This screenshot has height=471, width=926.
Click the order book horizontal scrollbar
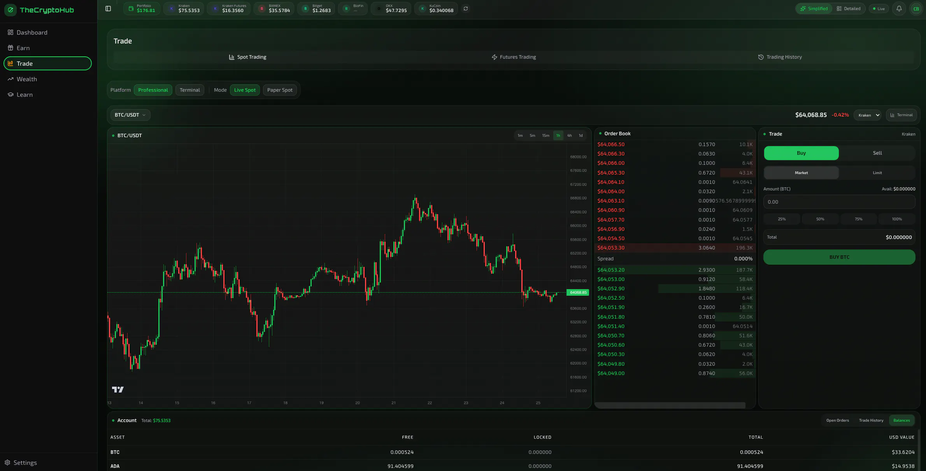coord(670,405)
